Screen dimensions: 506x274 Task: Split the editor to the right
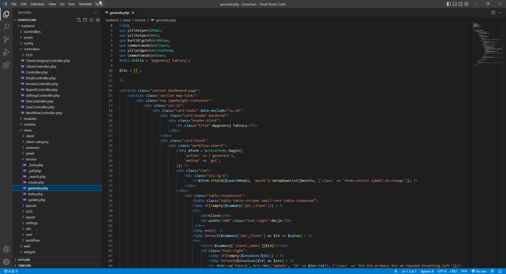tap(493, 12)
